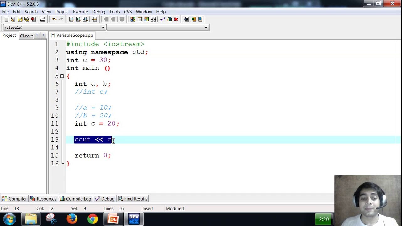Click the Insert toolbar icon with arrow
The image size is (402, 226).
click(187, 19)
